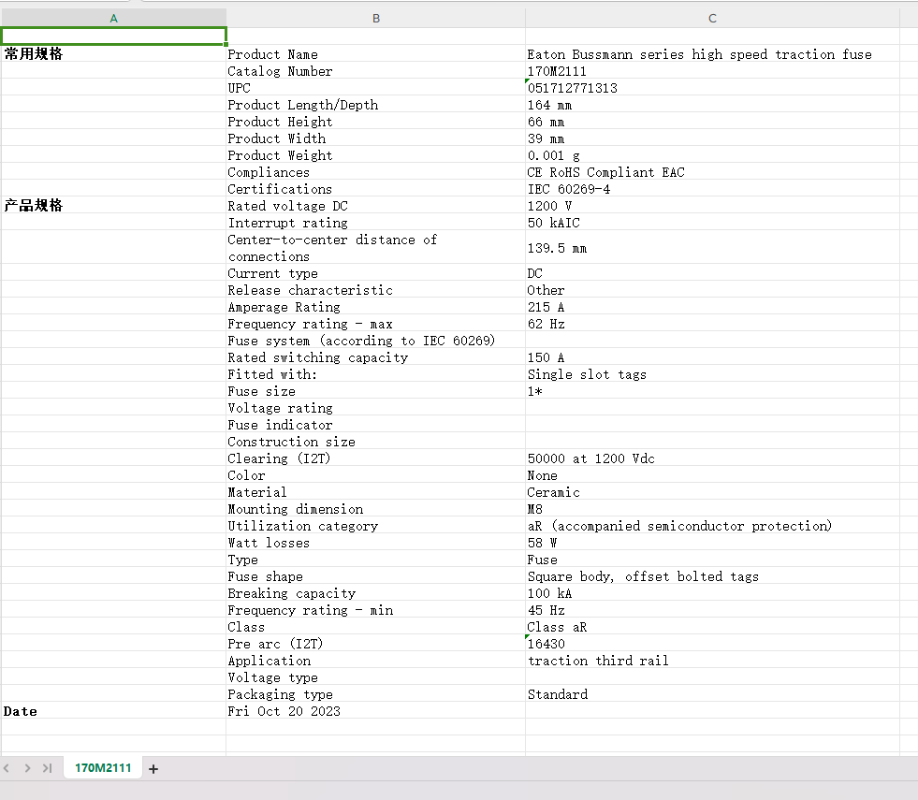The image size is (918, 800).
Task: Select the 45 Hz value
Action: (712, 610)
